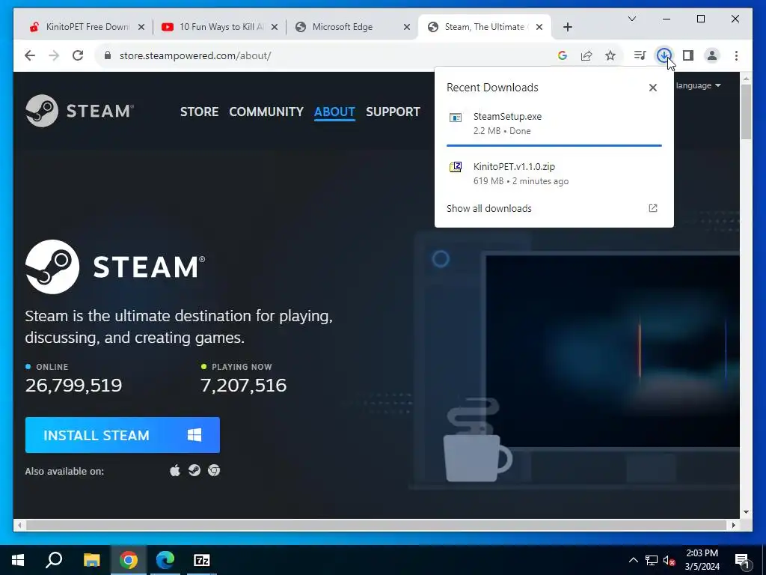Click the horizontal scrollbar thumb
This screenshot has width=766, height=575.
(376, 525)
